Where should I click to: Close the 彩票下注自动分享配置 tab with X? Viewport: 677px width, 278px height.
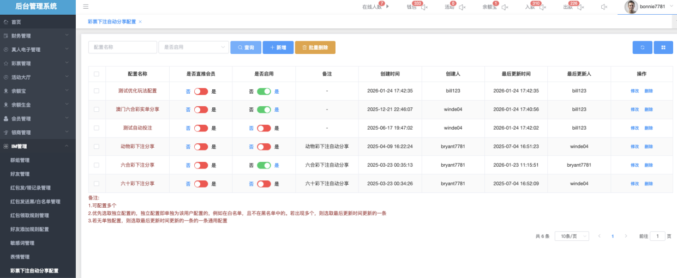(140, 21)
